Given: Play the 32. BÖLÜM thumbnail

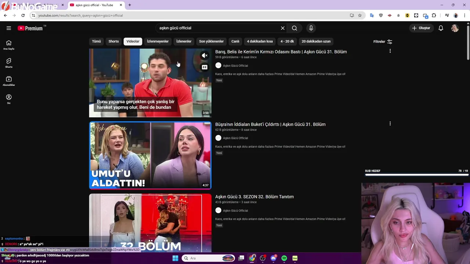Looking at the screenshot, I should click(x=150, y=223).
